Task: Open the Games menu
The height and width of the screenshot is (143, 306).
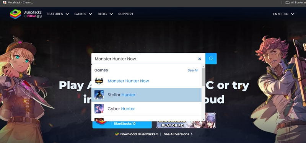Action: click(x=80, y=14)
